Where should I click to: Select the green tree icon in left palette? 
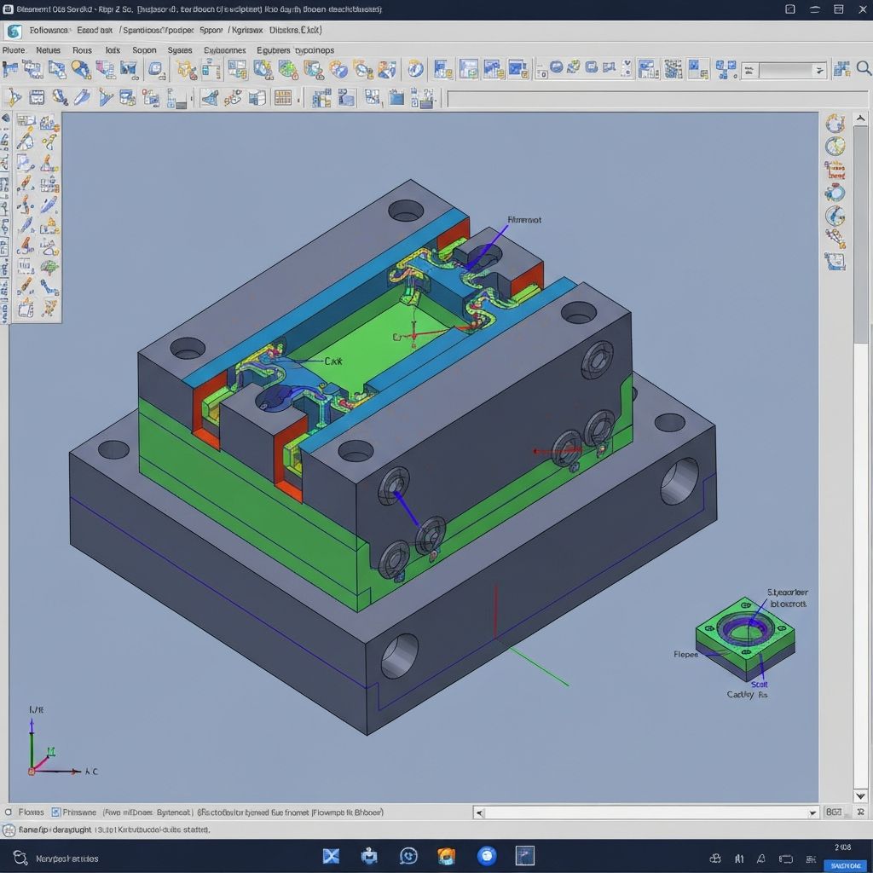[49, 267]
